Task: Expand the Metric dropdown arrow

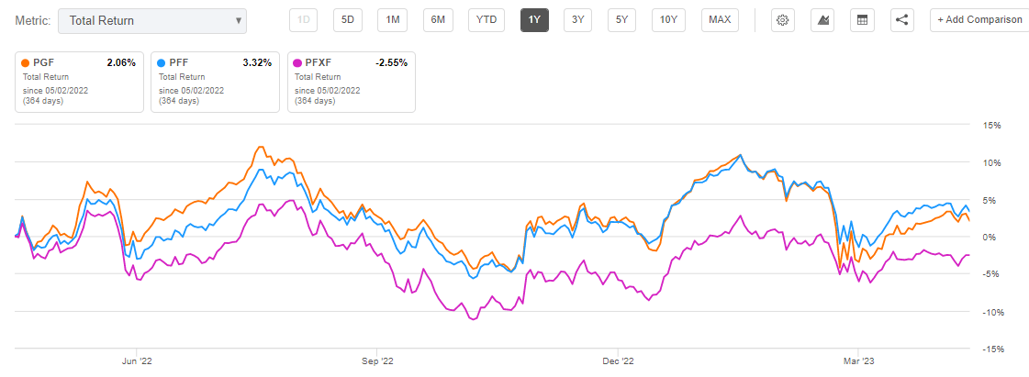Action: [239, 21]
